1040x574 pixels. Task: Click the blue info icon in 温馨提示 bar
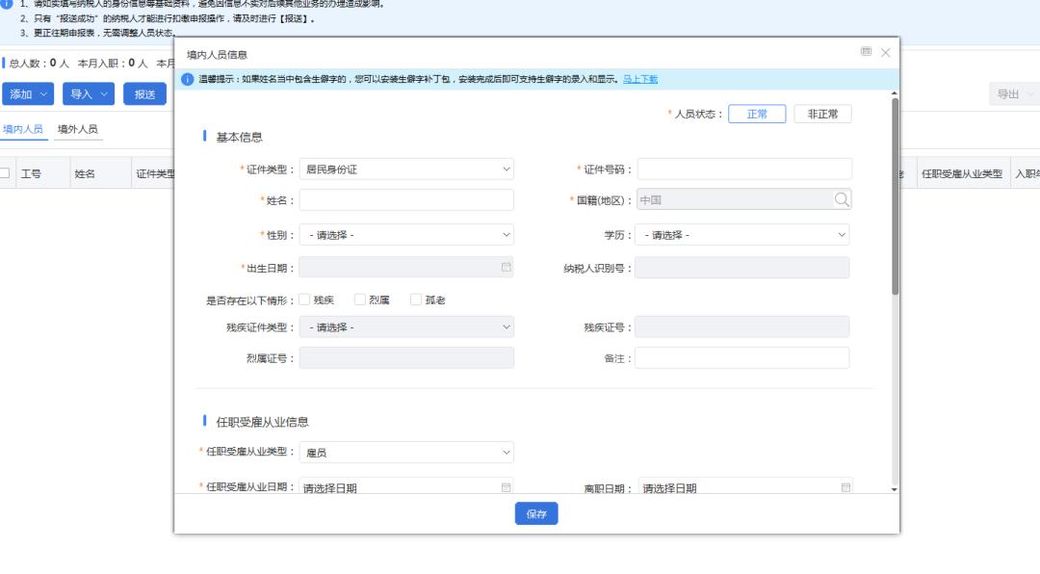point(188,79)
